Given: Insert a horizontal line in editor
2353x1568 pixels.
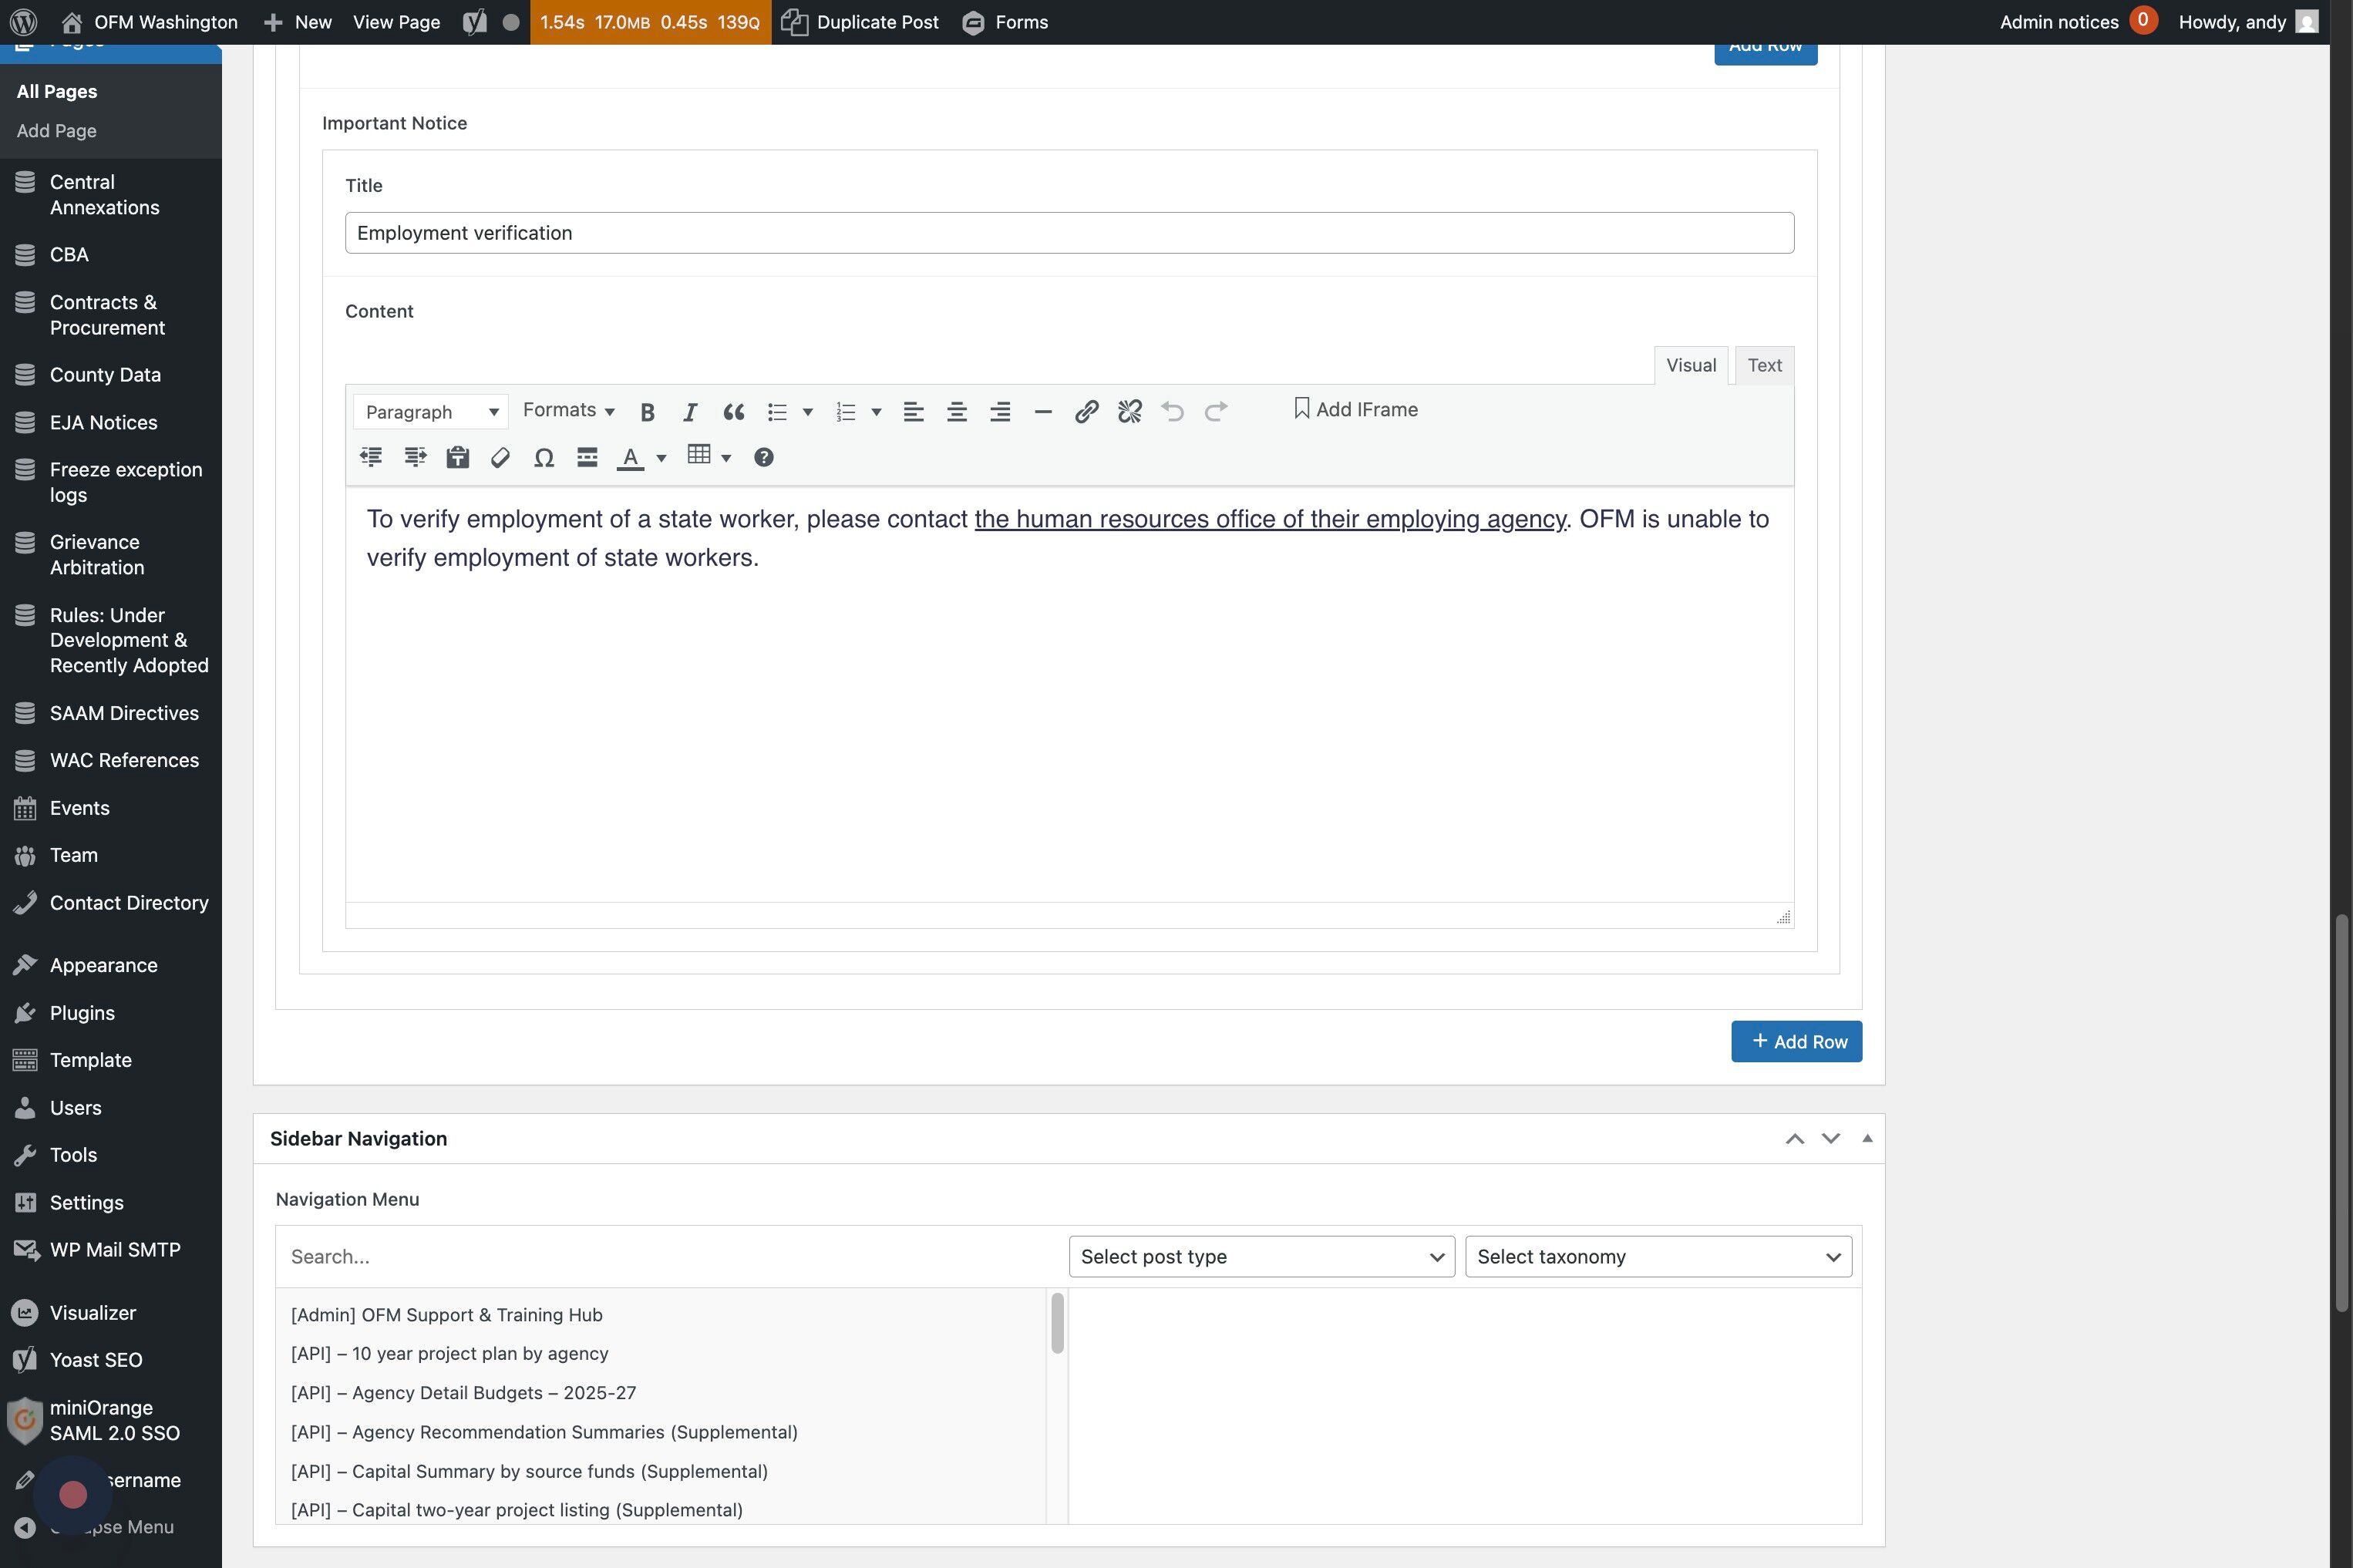Looking at the screenshot, I should [1042, 412].
